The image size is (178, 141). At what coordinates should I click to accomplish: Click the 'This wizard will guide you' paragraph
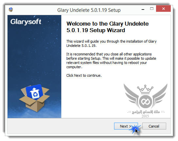point(111,43)
